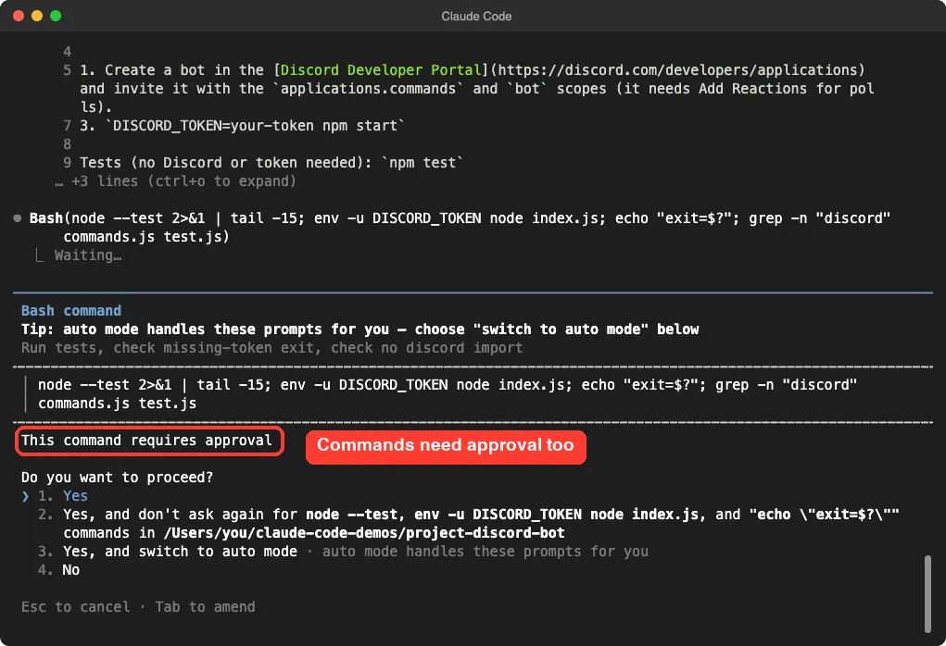Click the green maximize window button
This screenshot has width=946, height=646.
pyautogui.click(x=56, y=16)
